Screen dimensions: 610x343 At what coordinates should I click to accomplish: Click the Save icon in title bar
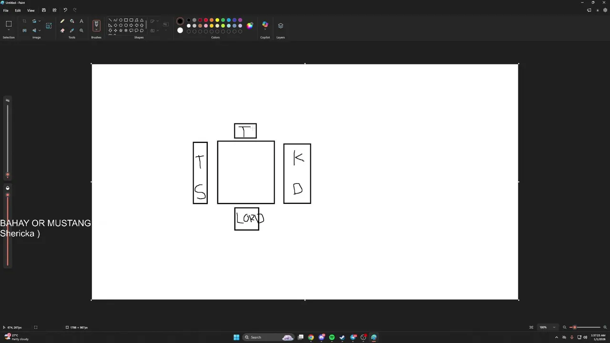(44, 10)
